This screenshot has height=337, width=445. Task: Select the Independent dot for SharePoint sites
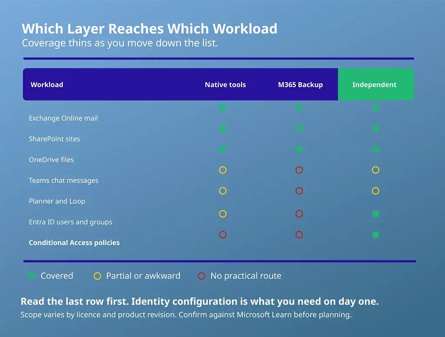[375, 128]
